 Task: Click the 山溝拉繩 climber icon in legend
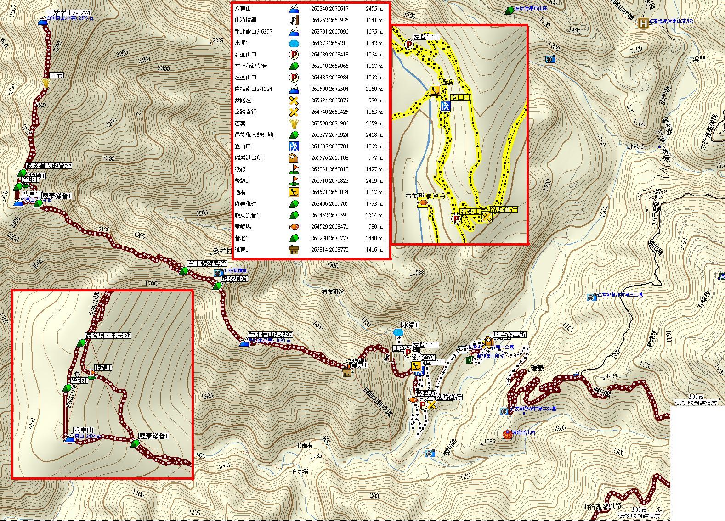294,20
